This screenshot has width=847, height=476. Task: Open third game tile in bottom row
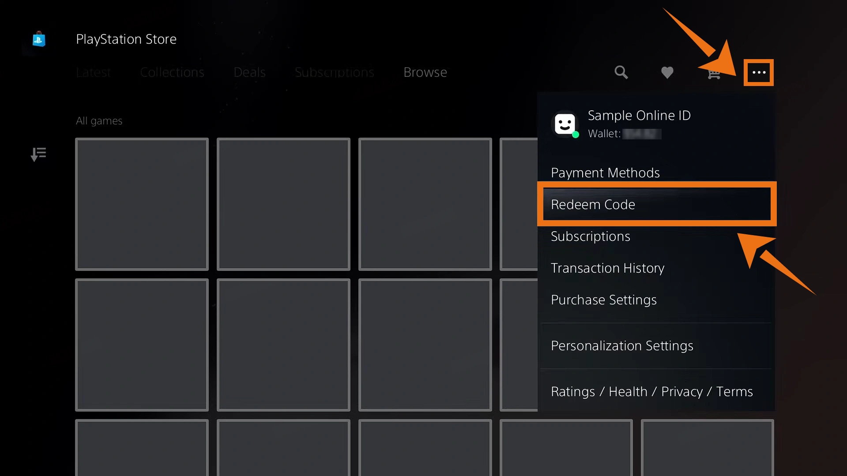click(425, 448)
